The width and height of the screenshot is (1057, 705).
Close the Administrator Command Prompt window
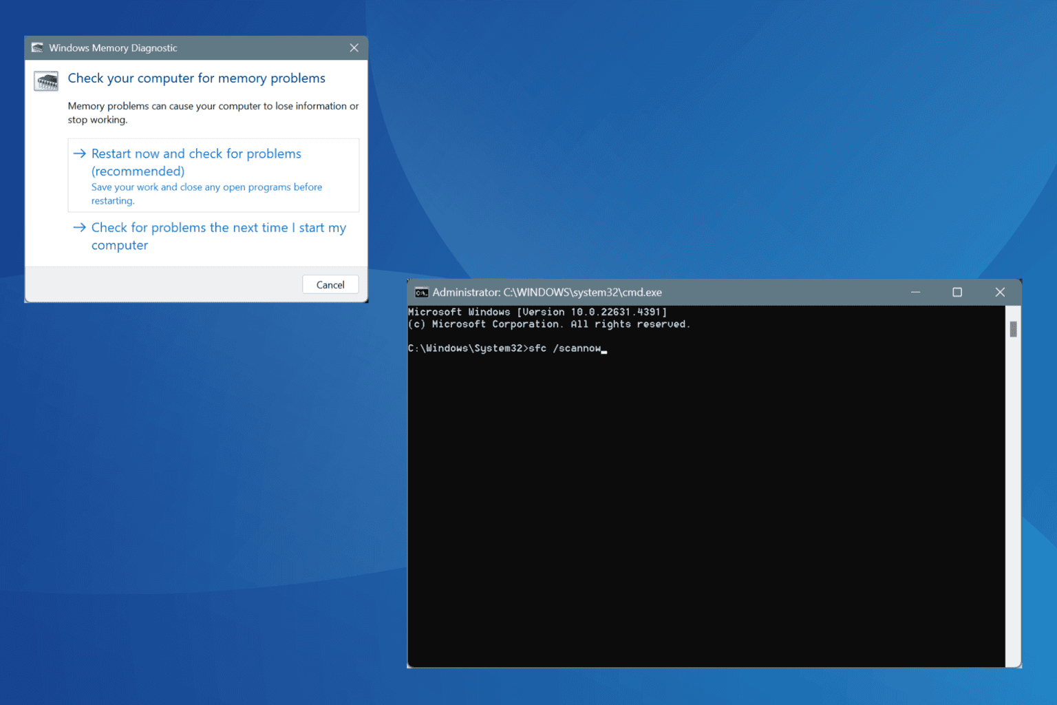point(1000,293)
